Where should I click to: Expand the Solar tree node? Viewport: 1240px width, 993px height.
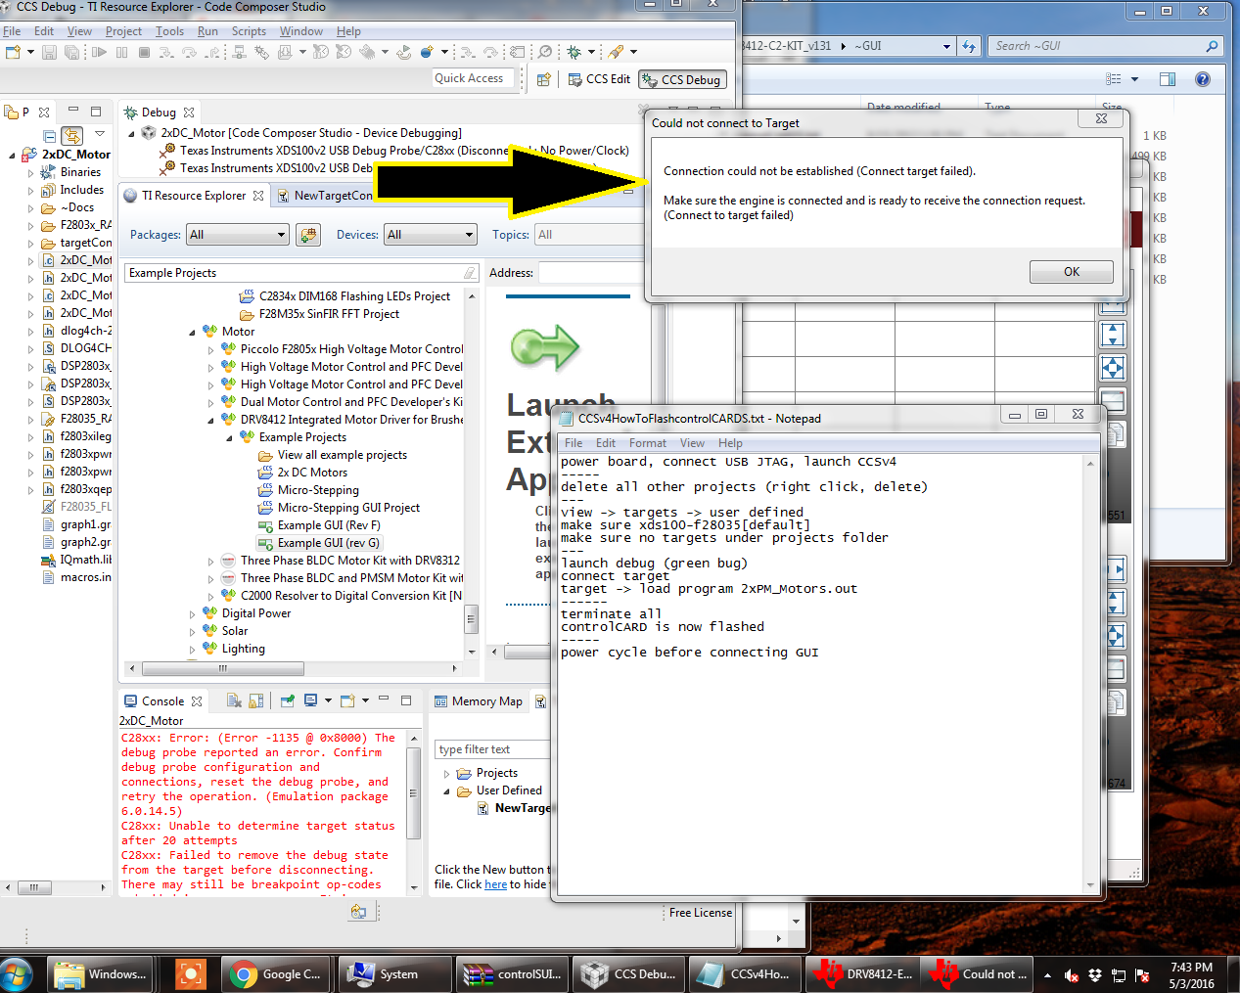tap(192, 631)
